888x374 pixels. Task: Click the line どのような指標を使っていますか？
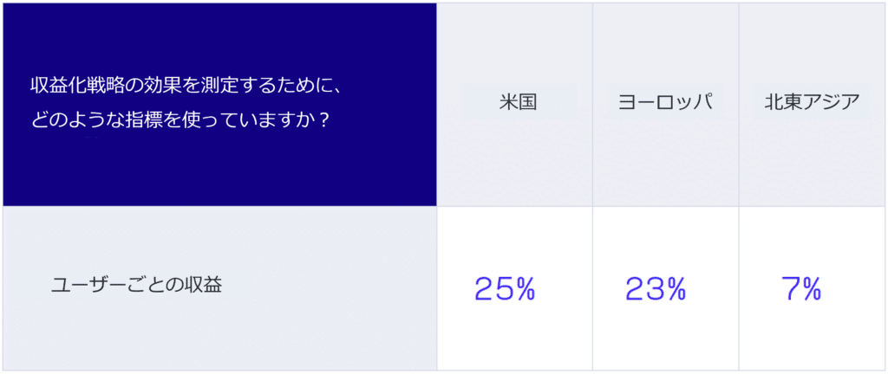(180, 121)
